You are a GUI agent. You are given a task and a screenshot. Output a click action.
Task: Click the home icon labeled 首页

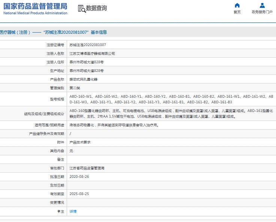click(237, 6)
